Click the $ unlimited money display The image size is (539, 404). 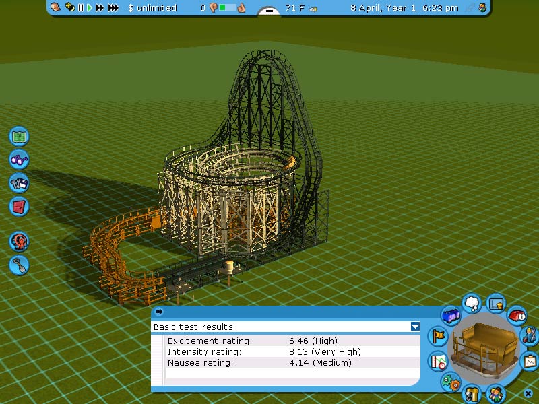pyautogui.click(x=152, y=8)
